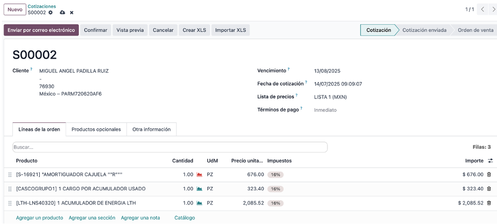Switch to Productos opcionales tab
The width and height of the screenshot is (497, 224).
96,129
